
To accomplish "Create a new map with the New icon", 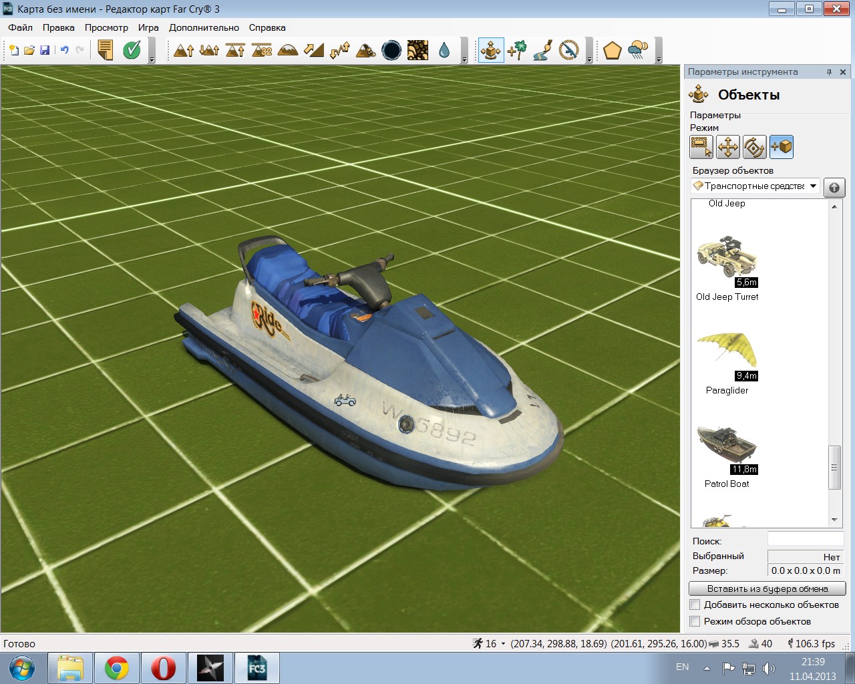I will pyautogui.click(x=14, y=50).
